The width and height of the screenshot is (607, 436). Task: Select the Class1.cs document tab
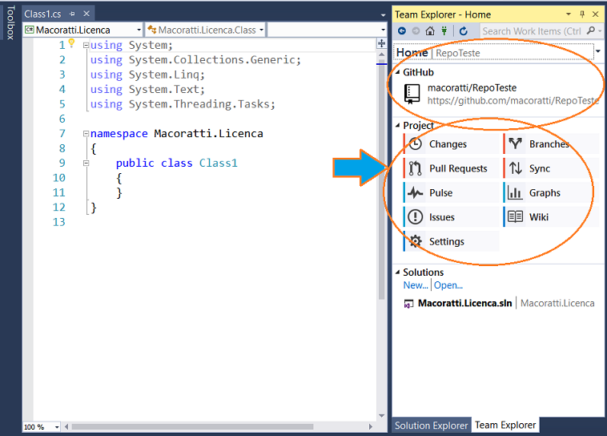click(x=42, y=14)
